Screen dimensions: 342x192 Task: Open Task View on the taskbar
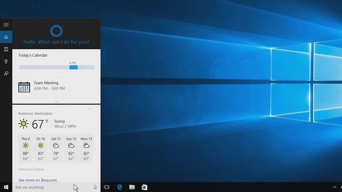tap(107, 187)
